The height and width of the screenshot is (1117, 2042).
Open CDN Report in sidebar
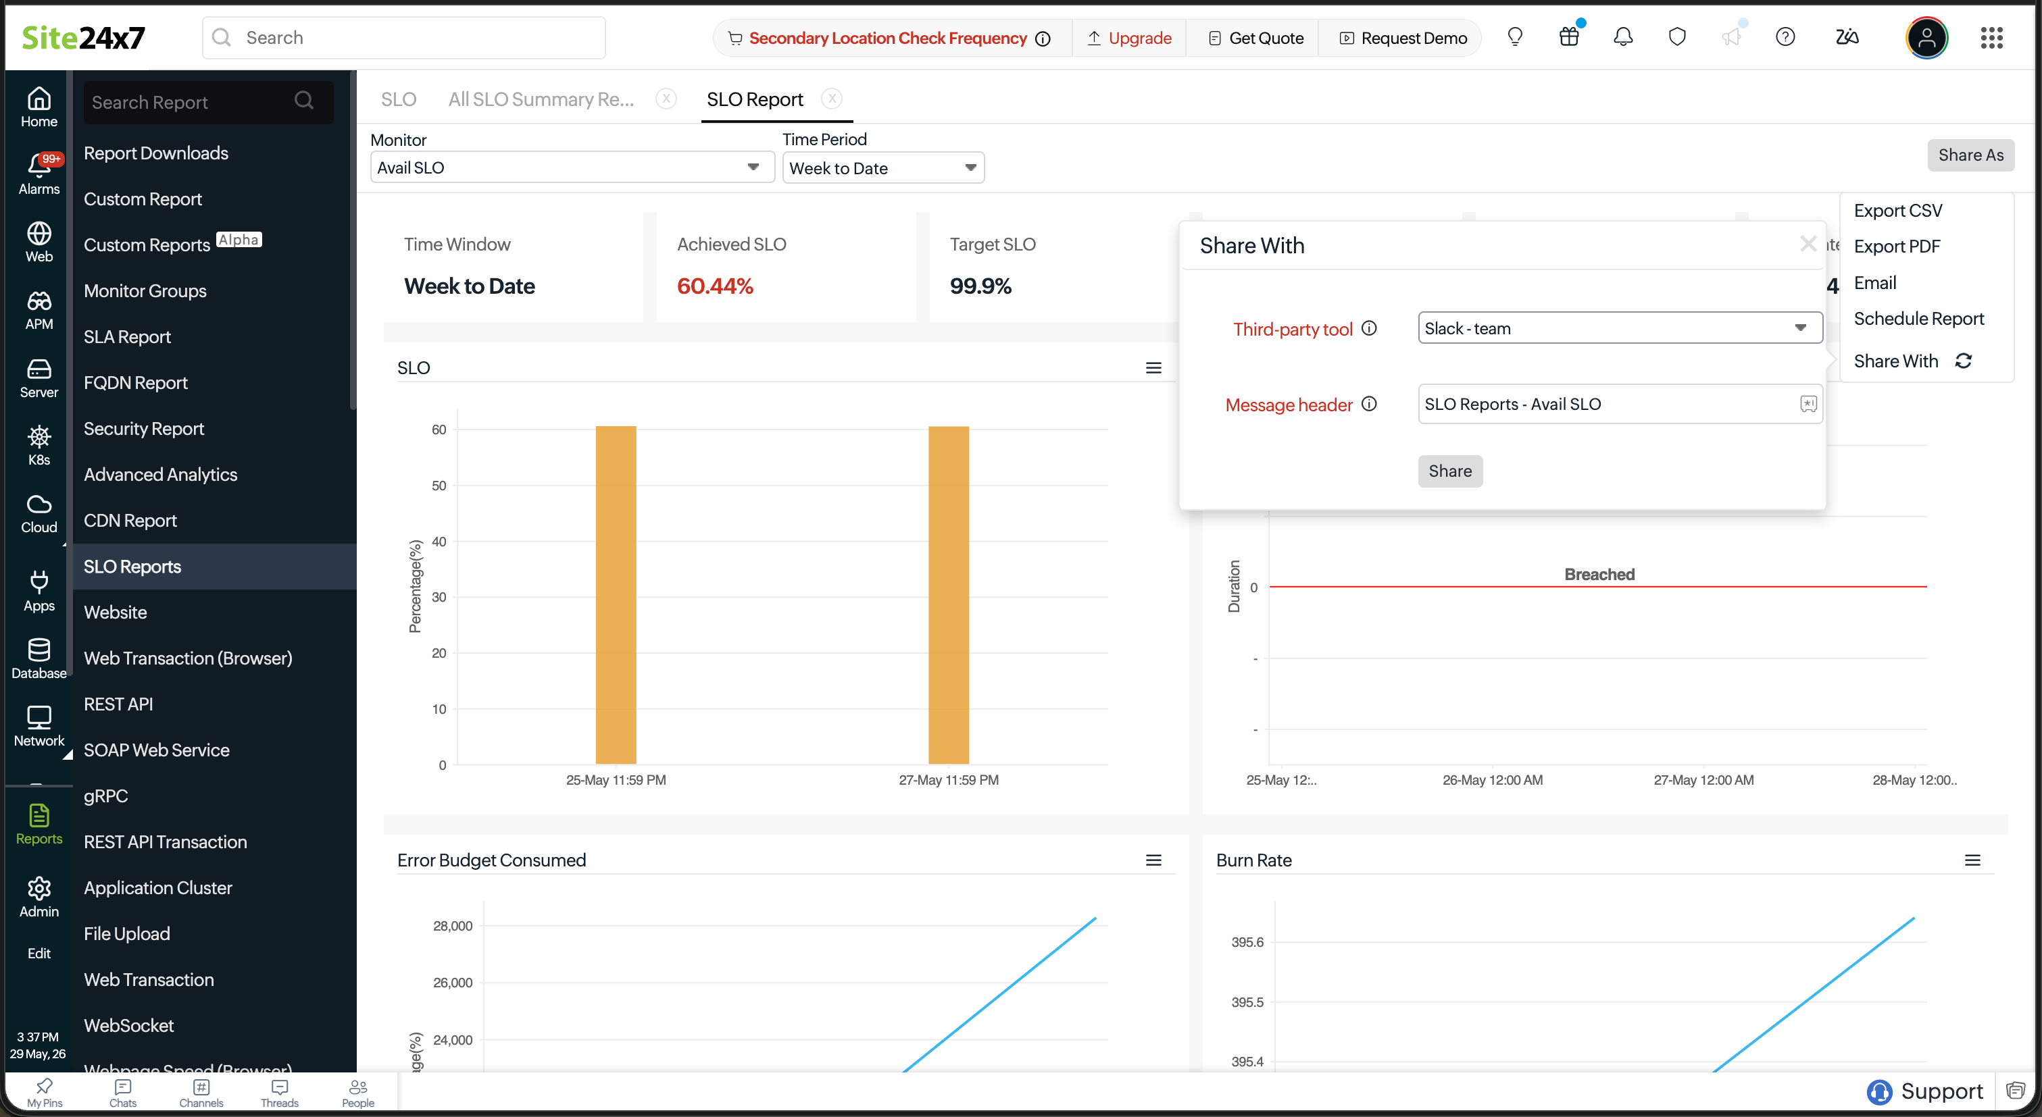(x=130, y=521)
